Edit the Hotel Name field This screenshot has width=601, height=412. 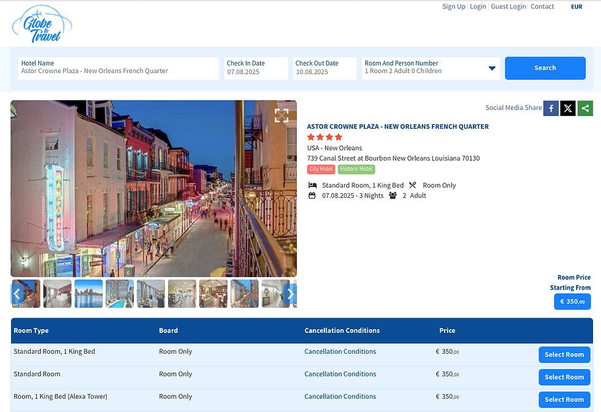(118, 68)
